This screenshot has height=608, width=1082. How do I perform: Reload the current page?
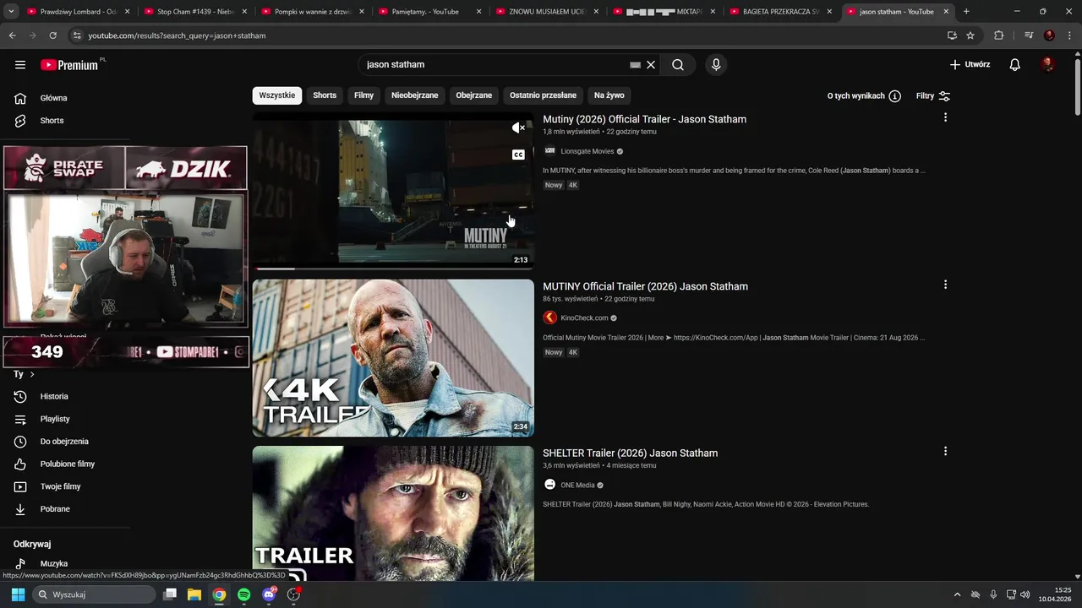pos(52,35)
